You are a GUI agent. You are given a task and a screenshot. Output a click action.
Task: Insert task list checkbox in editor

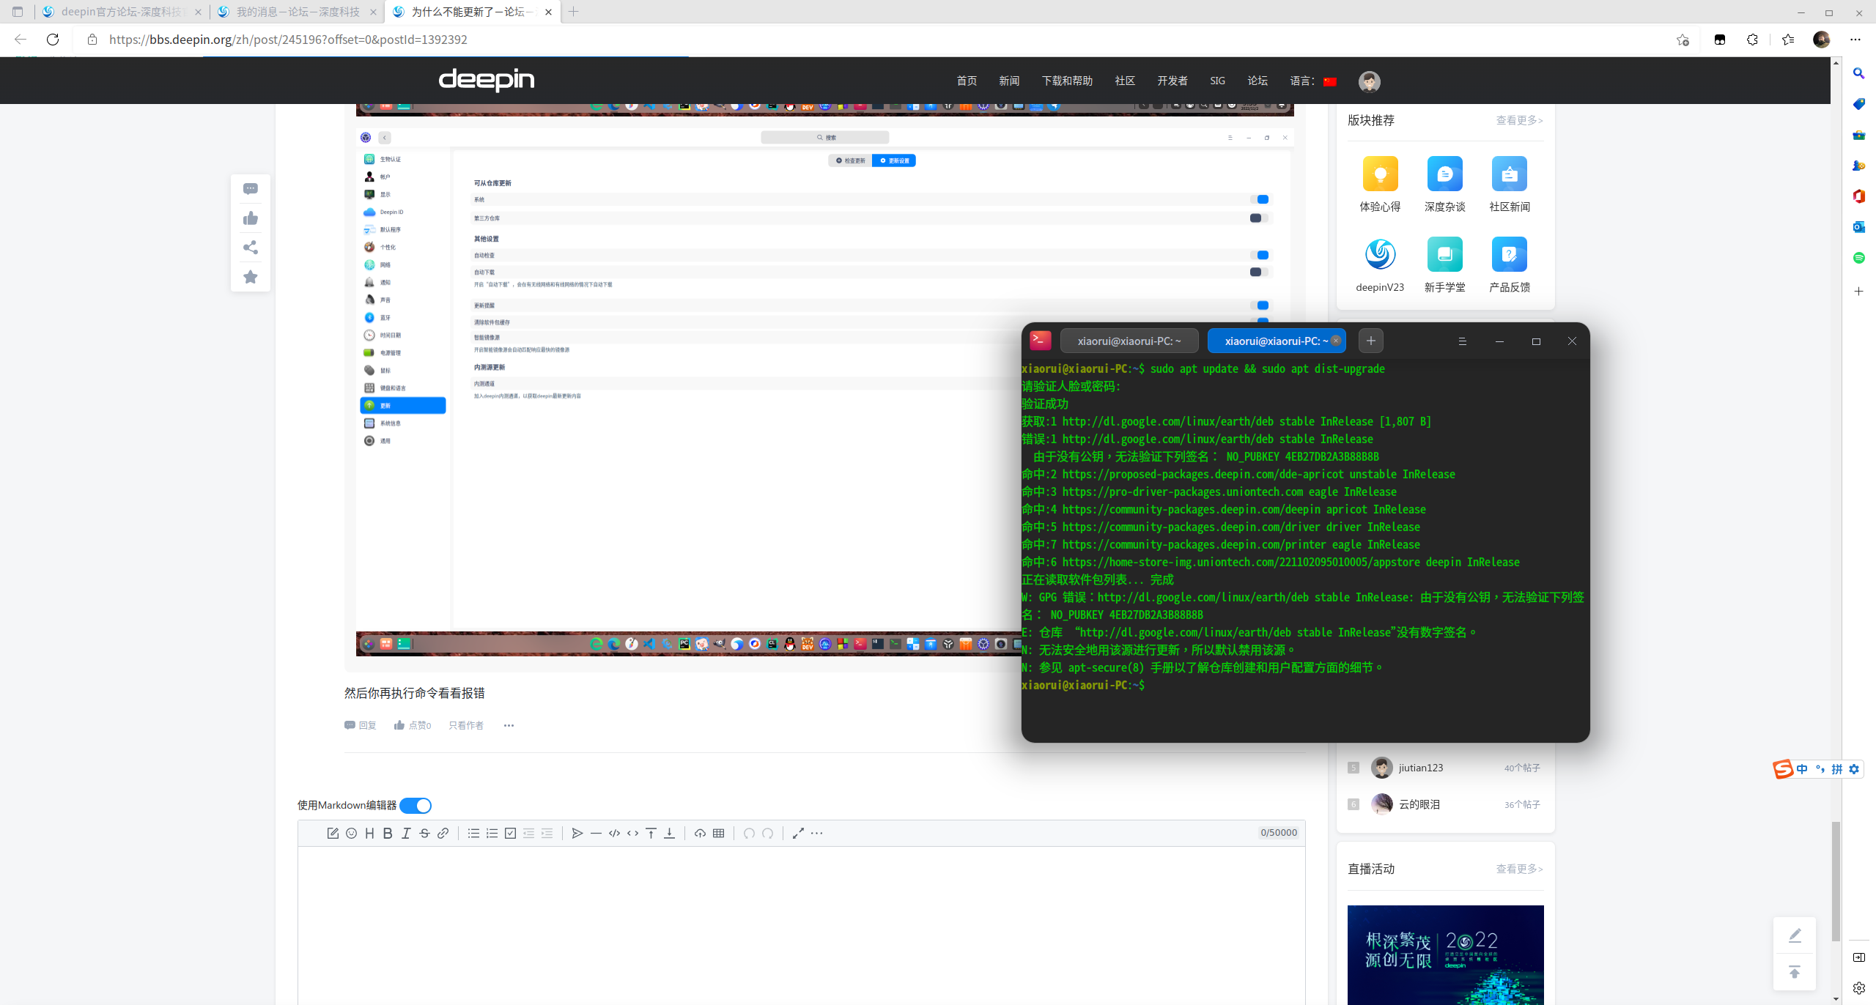510,833
